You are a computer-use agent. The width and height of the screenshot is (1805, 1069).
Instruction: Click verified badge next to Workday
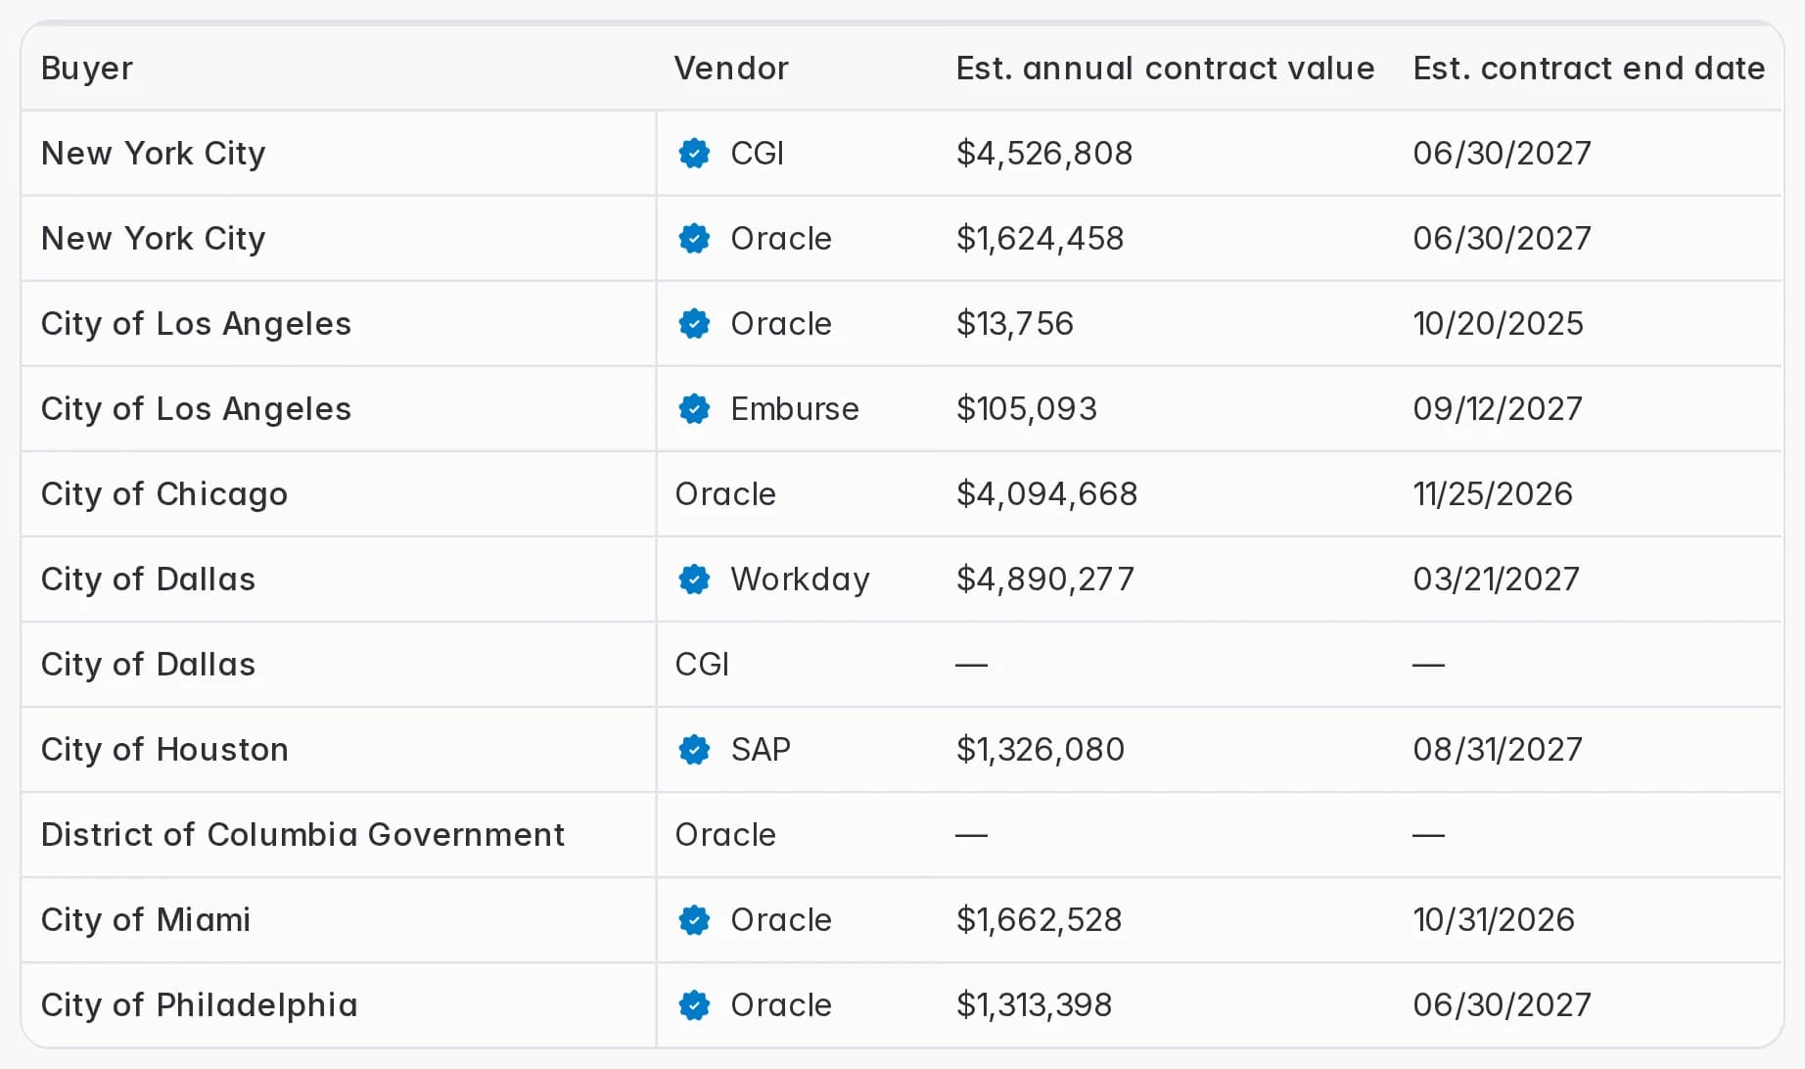[x=694, y=580]
